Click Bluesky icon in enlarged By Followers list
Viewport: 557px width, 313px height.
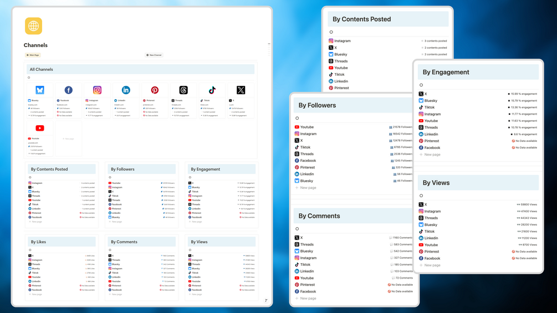(x=297, y=181)
